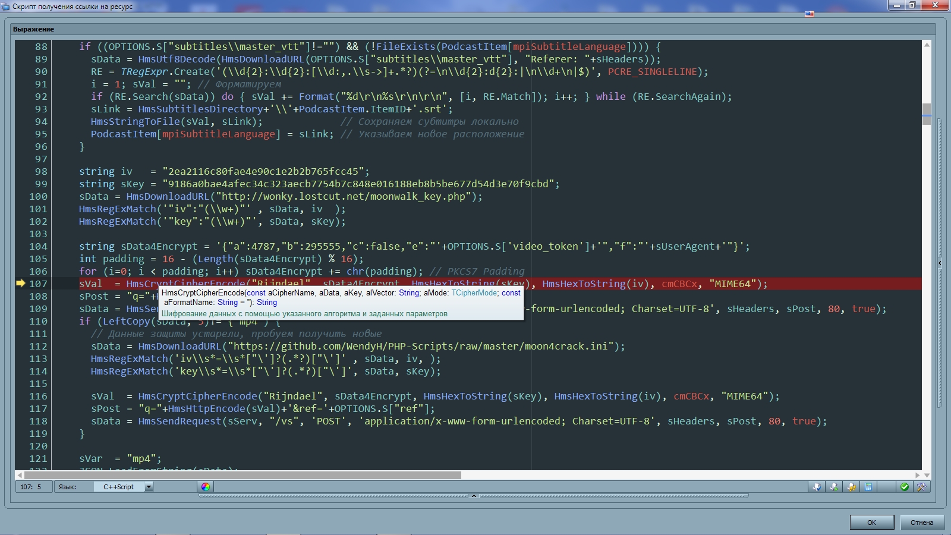Click the right-edge panel collapse arrow
This screenshot has width=951, height=535.
[940, 262]
